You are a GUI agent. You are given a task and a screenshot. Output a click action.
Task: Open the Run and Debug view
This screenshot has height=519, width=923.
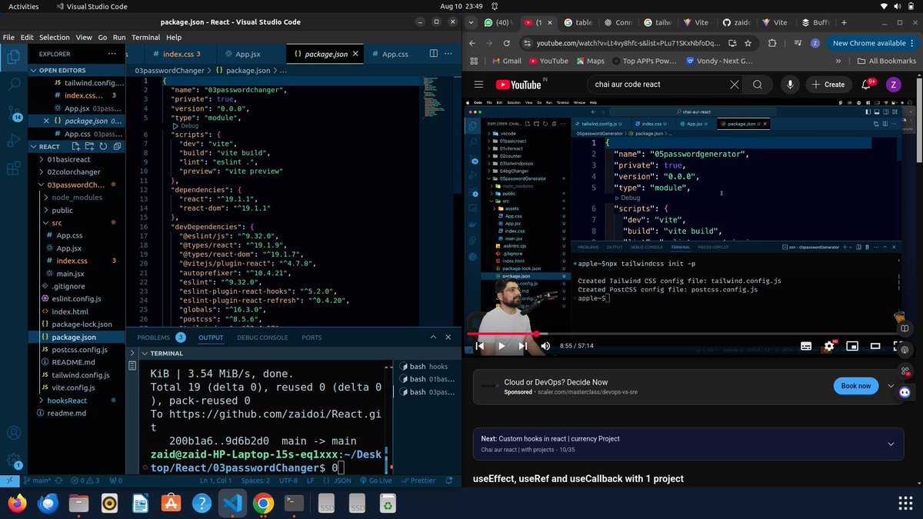pyautogui.click(x=13, y=140)
